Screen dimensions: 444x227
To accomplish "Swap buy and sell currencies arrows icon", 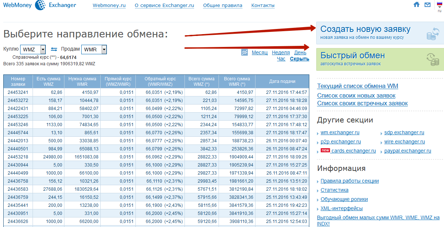I will [54, 49].
